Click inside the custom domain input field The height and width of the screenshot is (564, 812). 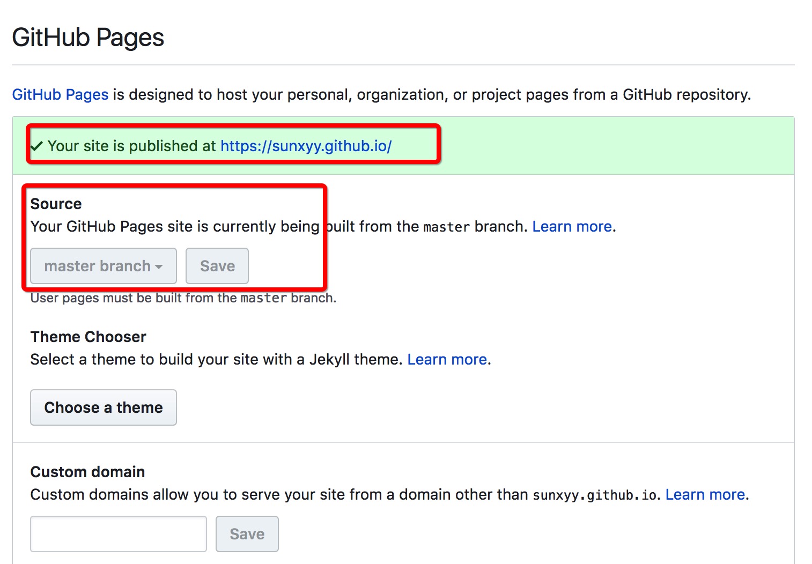click(x=118, y=533)
